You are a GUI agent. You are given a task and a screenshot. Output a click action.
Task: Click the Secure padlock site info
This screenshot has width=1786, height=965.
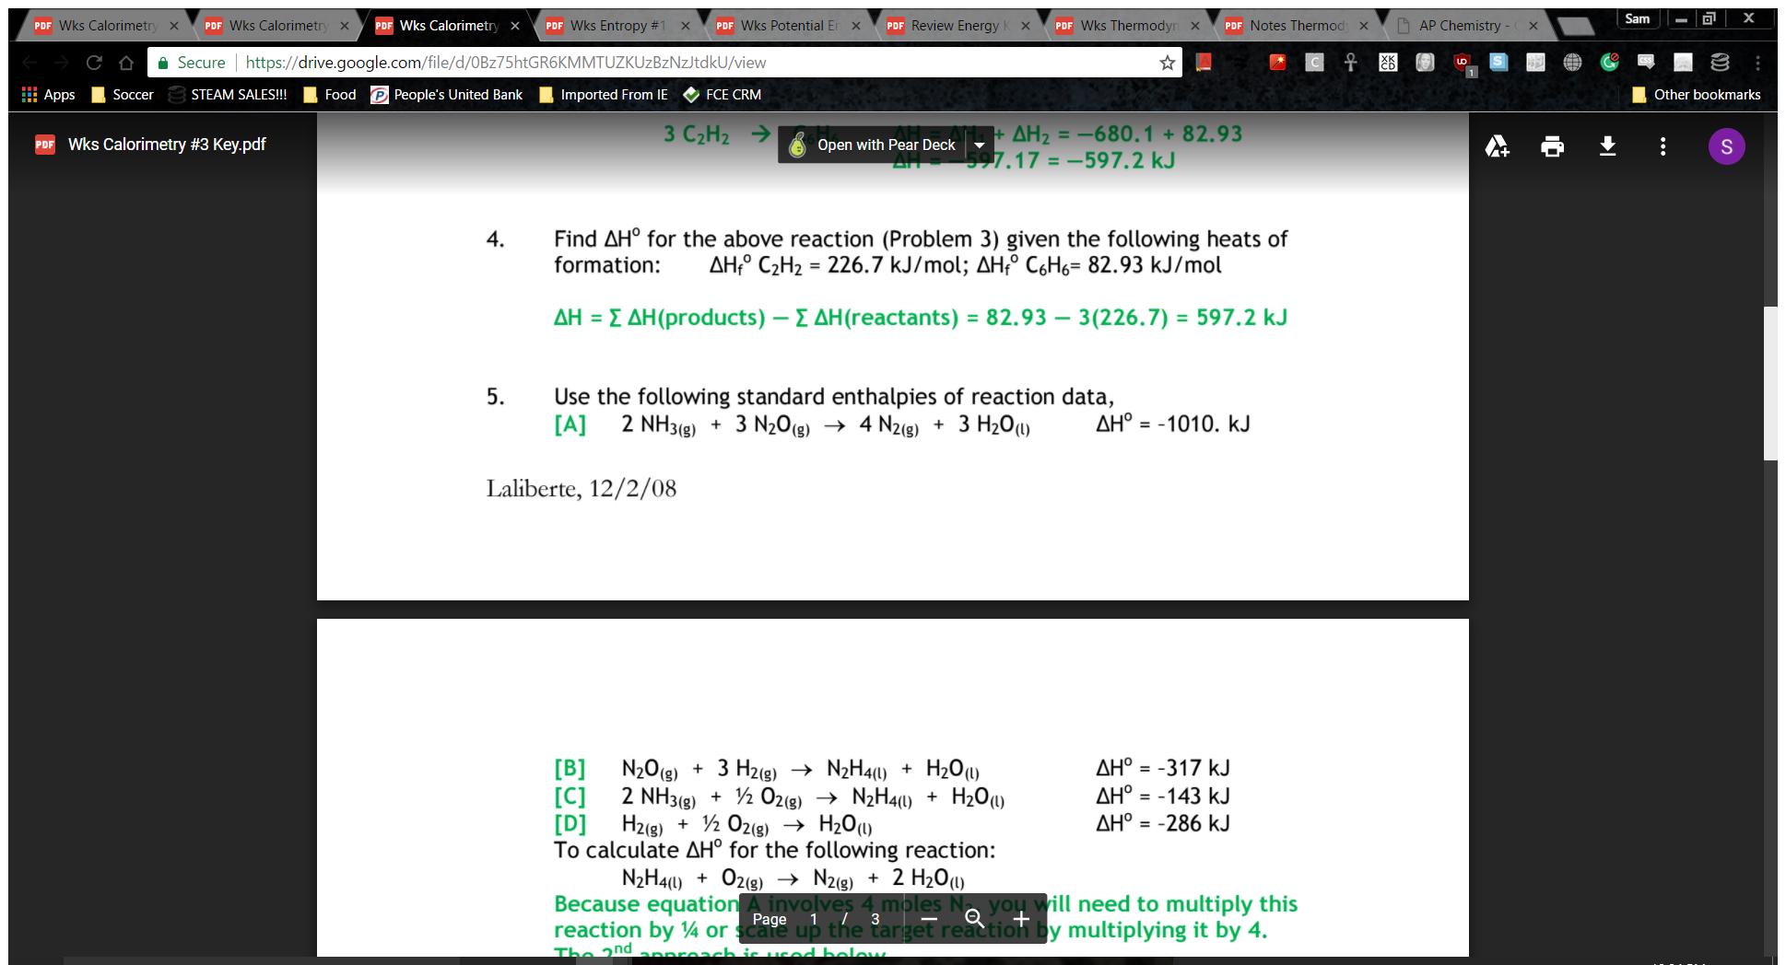(191, 63)
